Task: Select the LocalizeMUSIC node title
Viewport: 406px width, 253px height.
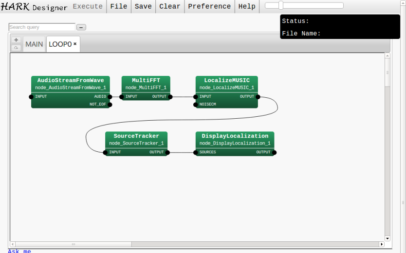Action: [x=226, y=80]
